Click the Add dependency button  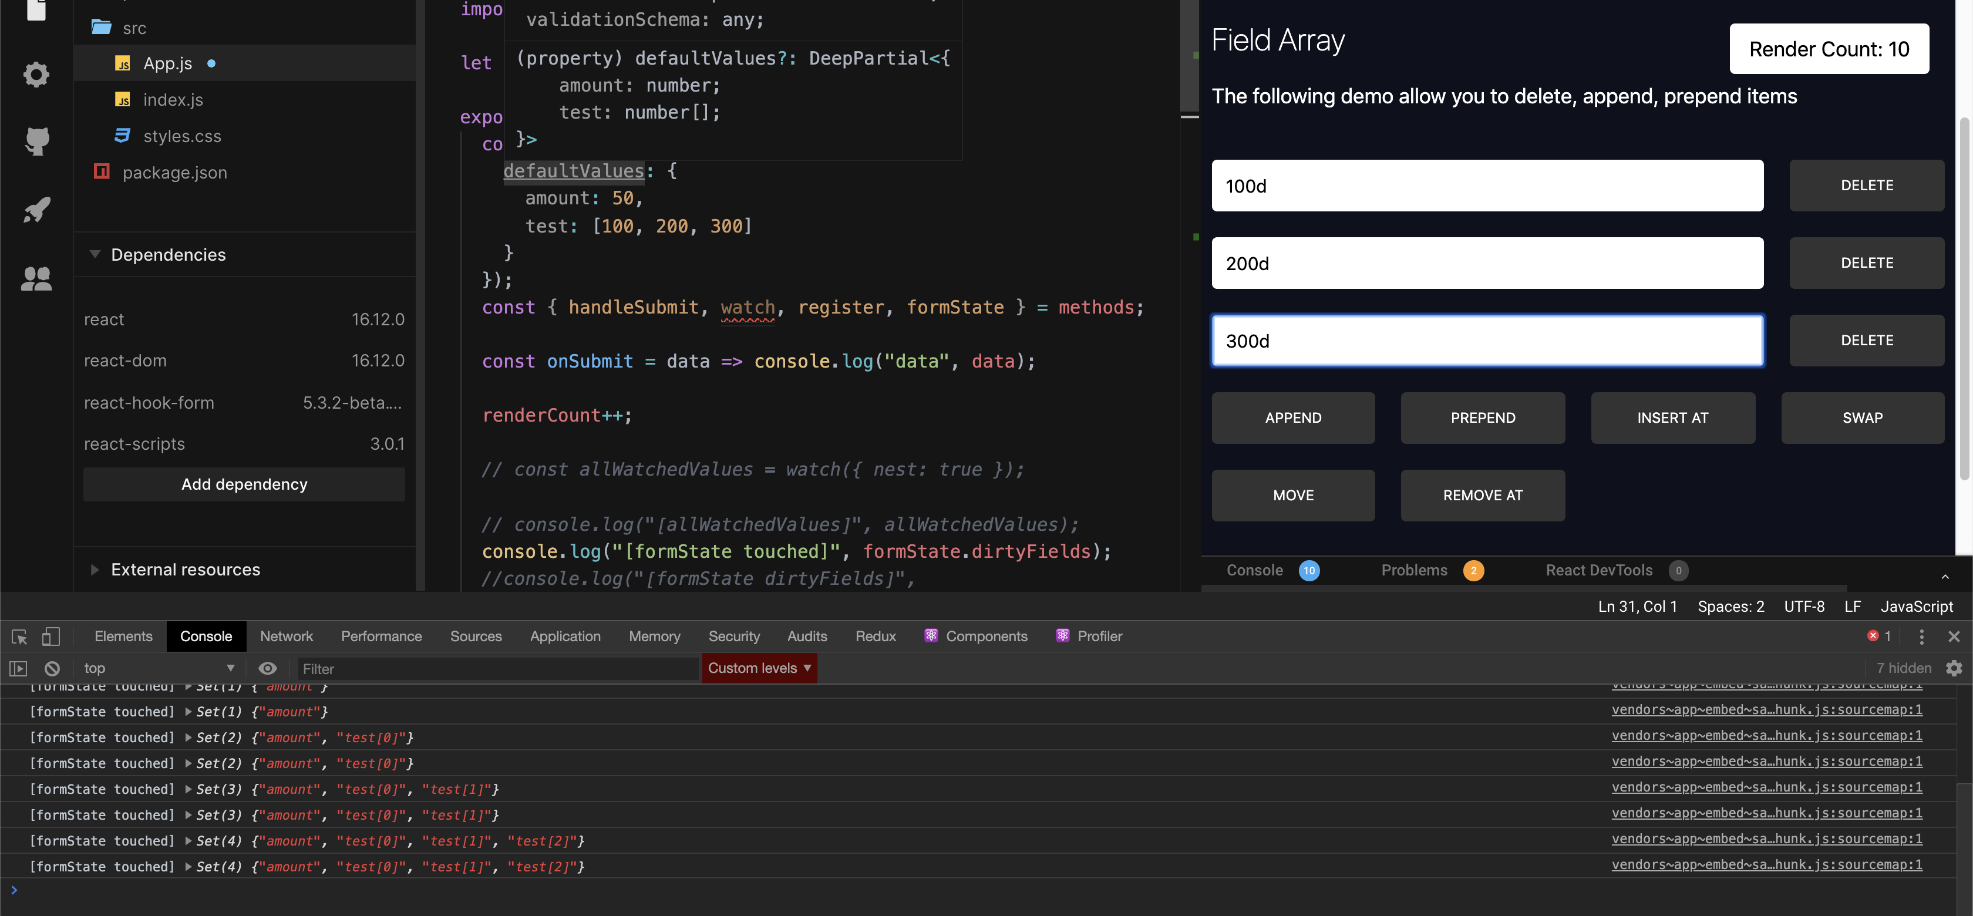[x=244, y=485]
